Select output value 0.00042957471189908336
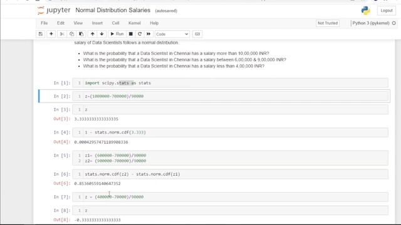 point(101,142)
